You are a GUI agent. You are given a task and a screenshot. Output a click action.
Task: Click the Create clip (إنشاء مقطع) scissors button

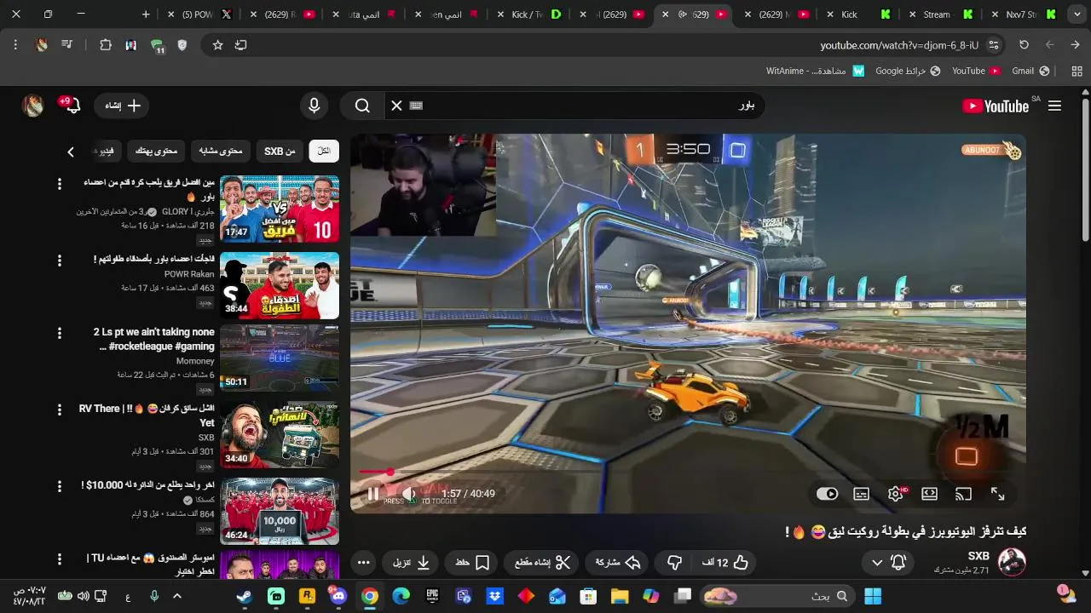[543, 563]
